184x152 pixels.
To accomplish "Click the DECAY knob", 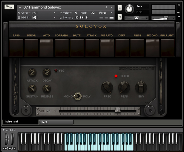I will tap(47, 72).
